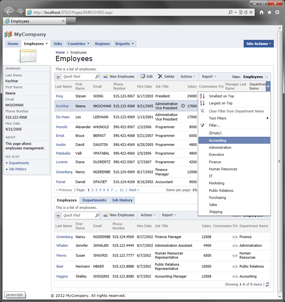Filter by Accounting department

point(234,140)
